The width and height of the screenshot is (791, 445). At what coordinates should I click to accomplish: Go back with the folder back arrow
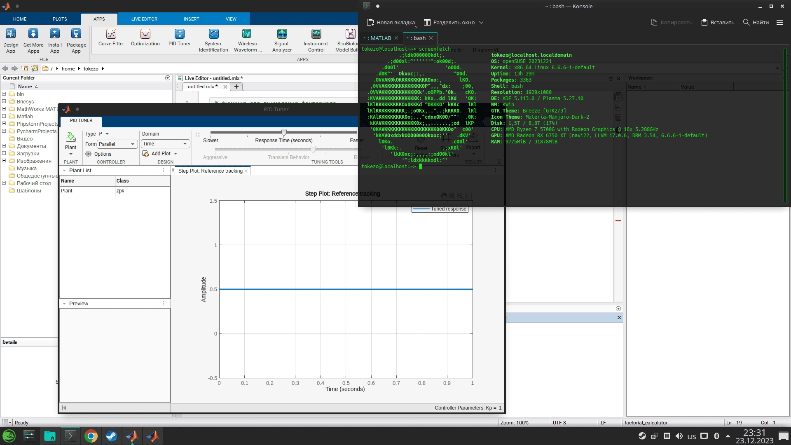click(x=5, y=68)
